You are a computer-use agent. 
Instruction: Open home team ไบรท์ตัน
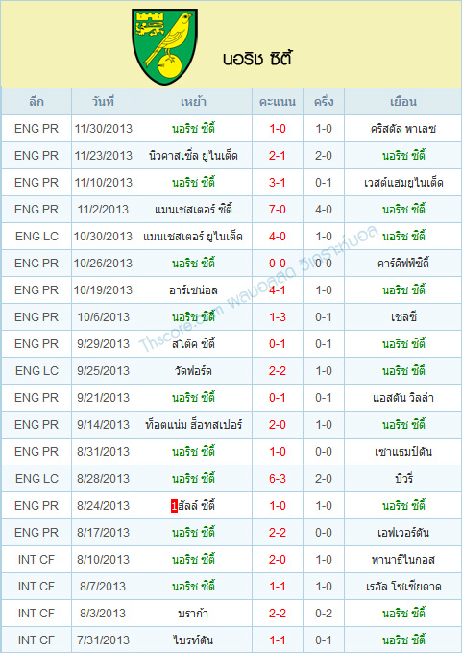coord(193,640)
